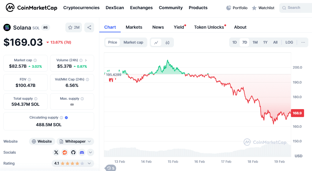This screenshot has width=312, height=171.
Task: Select the 1D time range
Action: [235, 42]
